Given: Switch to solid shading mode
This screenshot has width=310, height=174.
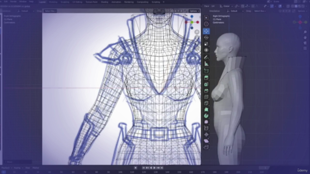Looking at the screenshot, I should coord(296,6).
